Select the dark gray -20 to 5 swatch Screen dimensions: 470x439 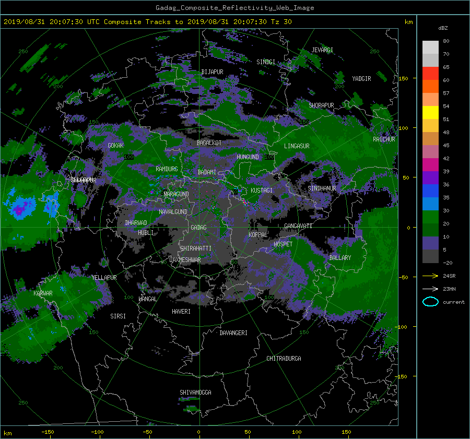pyautogui.click(x=430, y=256)
